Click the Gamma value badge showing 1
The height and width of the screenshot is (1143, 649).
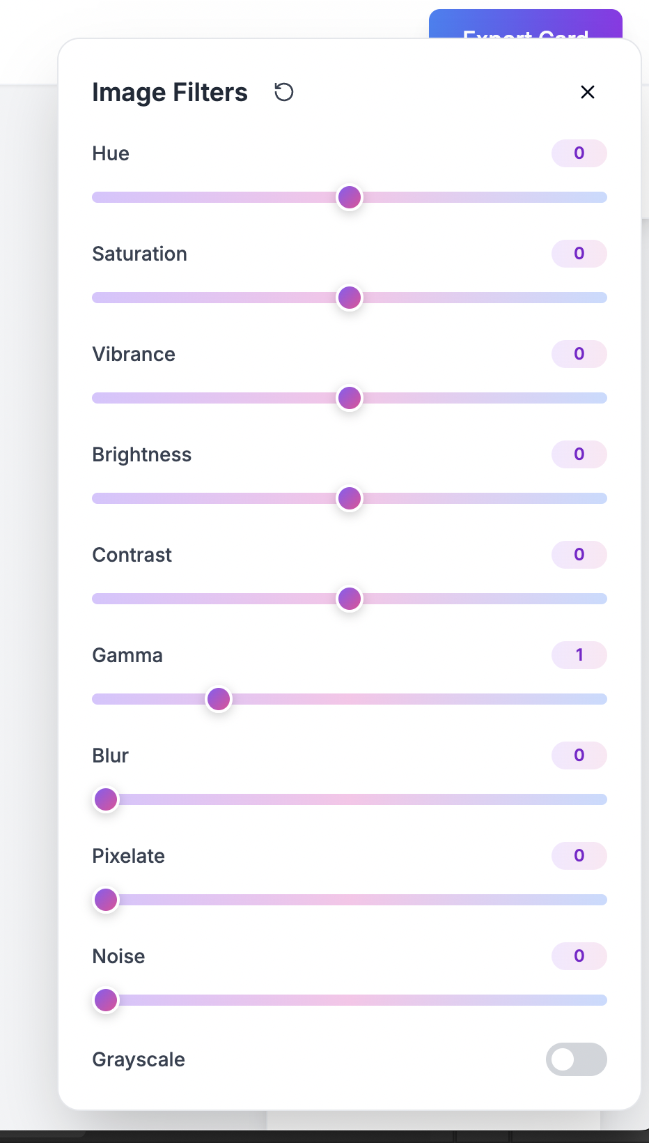point(579,655)
